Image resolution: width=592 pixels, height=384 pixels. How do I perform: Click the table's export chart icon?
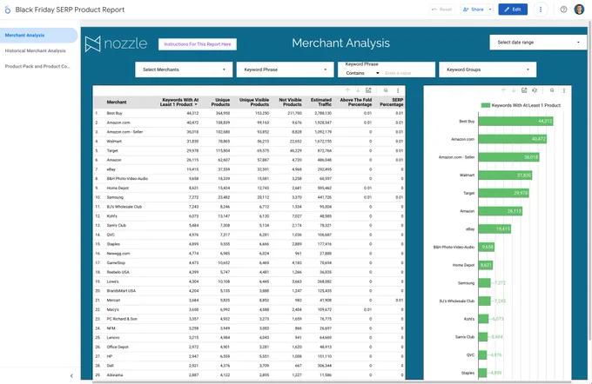[368, 90]
